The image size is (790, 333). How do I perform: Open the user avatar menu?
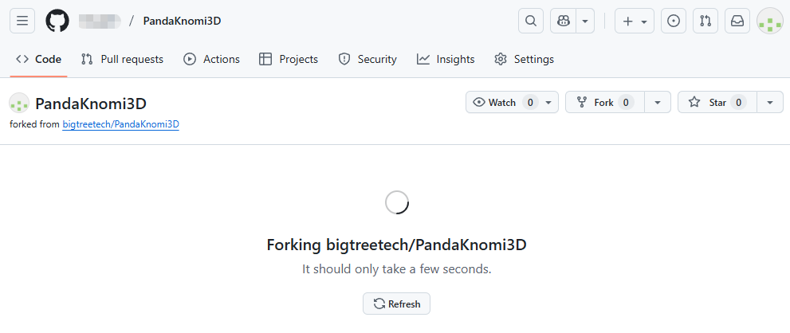[x=769, y=21]
